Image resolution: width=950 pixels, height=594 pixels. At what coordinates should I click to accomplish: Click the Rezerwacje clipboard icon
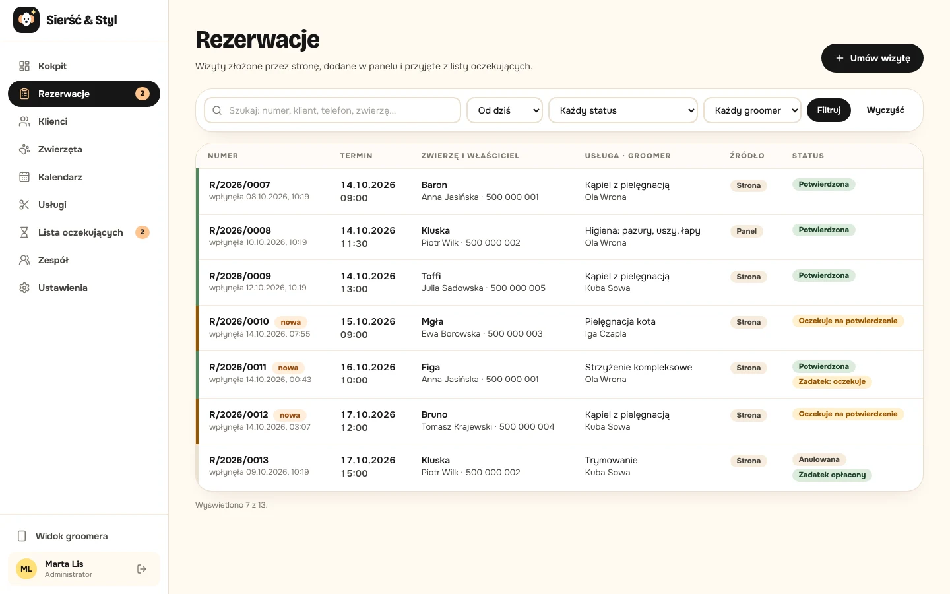coord(24,94)
